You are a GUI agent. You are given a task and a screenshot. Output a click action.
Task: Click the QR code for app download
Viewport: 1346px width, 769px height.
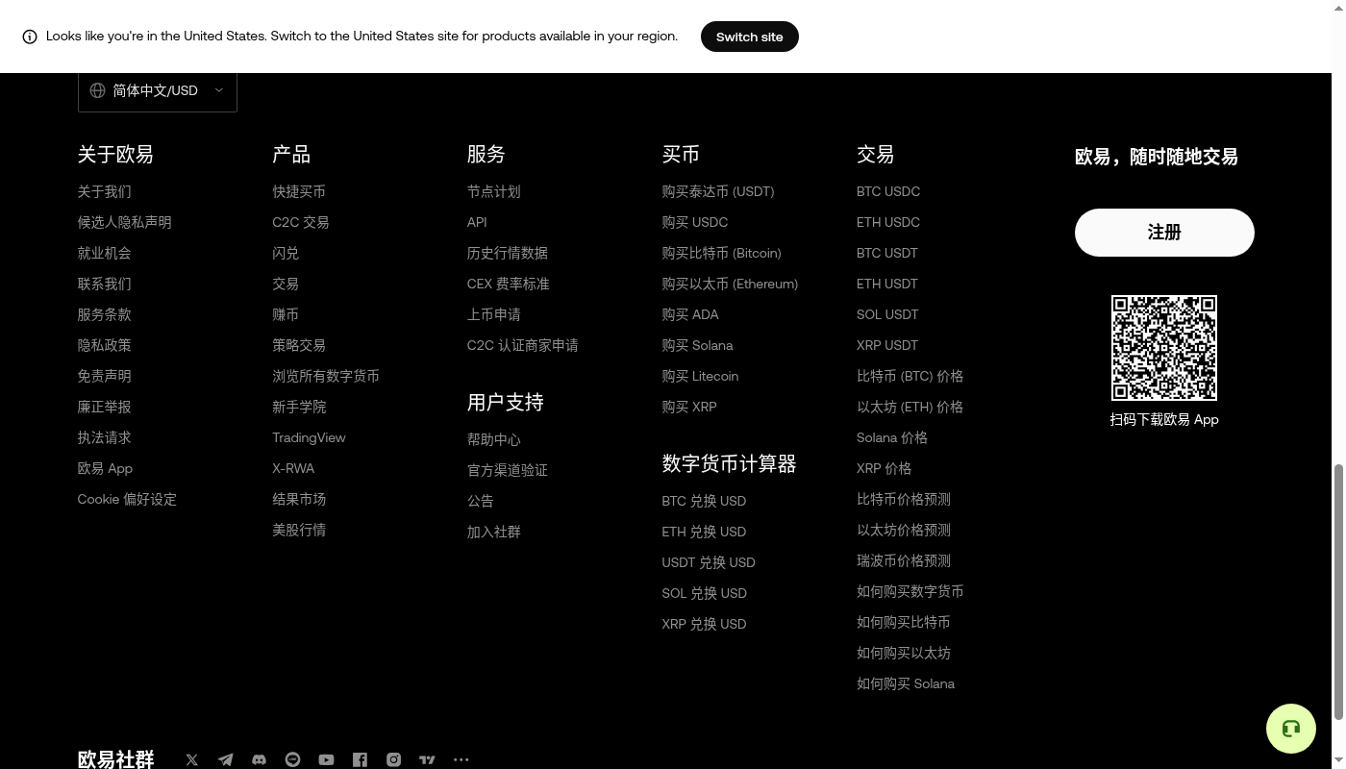(x=1164, y=348)
